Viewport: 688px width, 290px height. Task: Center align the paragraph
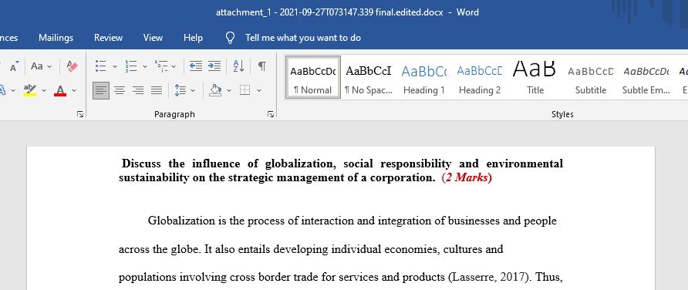pos(120,90)
